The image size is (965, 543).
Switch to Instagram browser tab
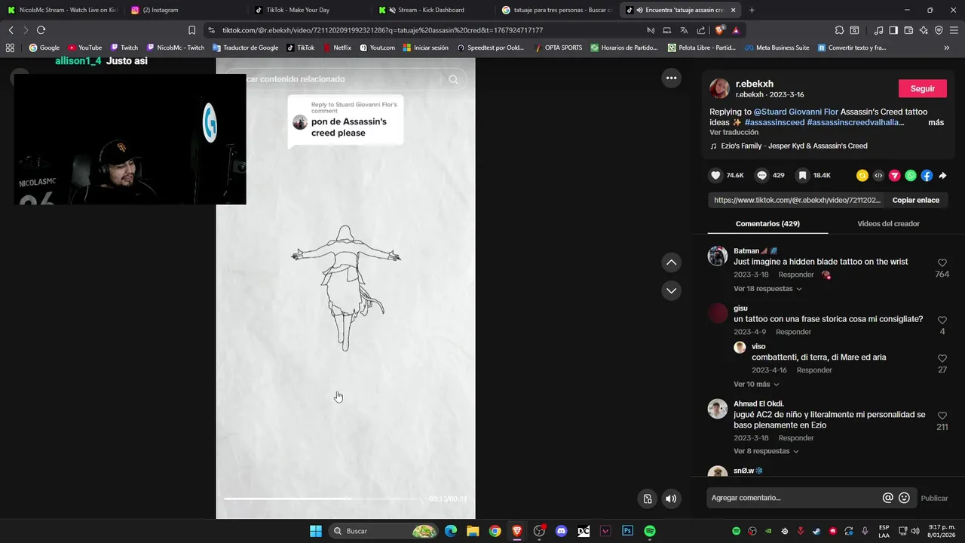pyautogui.click(x=185, y=10)
